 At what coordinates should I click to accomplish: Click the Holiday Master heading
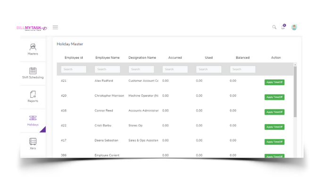coord(70,44)
